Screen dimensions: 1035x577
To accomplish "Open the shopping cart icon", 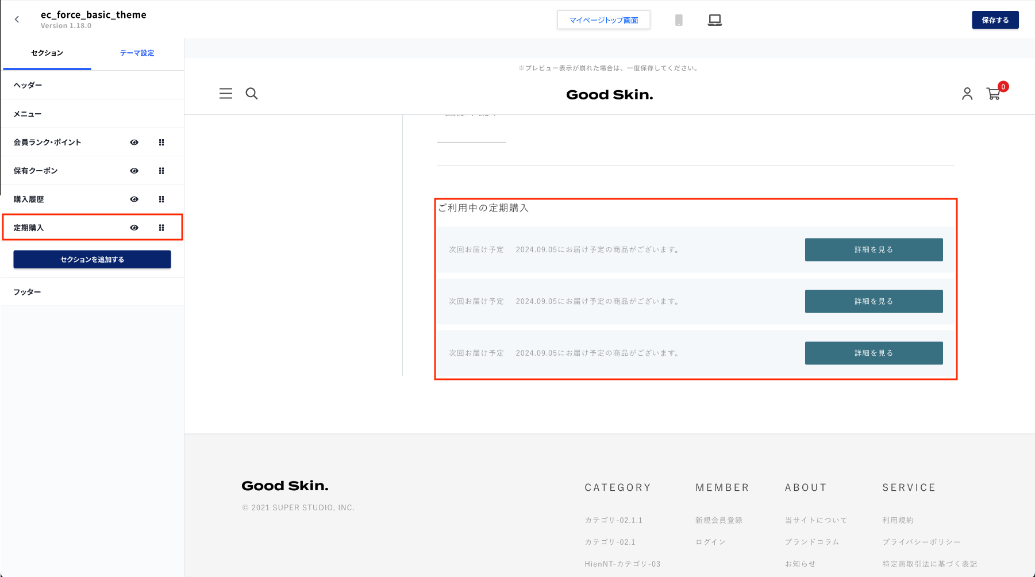I will 993,94.
